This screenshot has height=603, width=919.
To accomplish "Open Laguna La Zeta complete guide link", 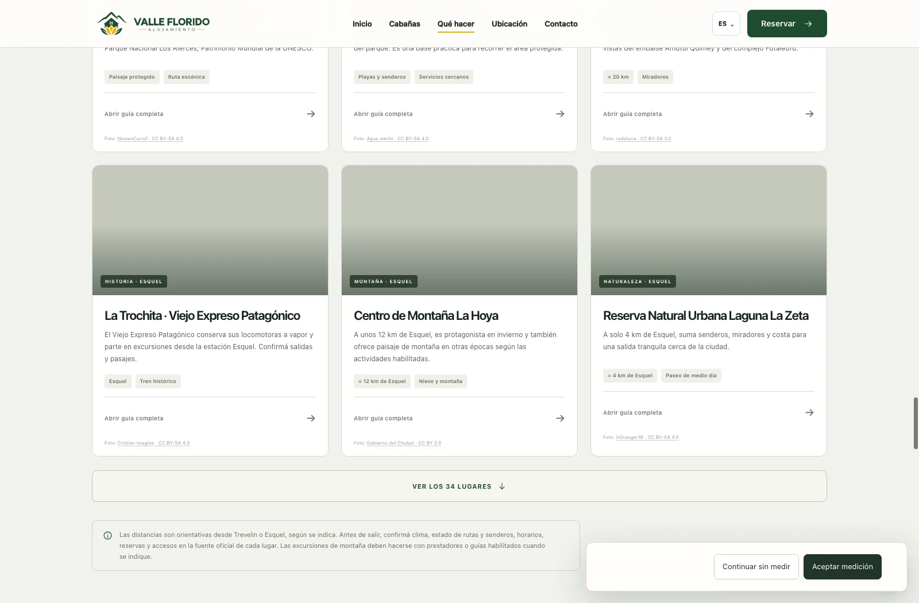I will [x=632, y=412].
